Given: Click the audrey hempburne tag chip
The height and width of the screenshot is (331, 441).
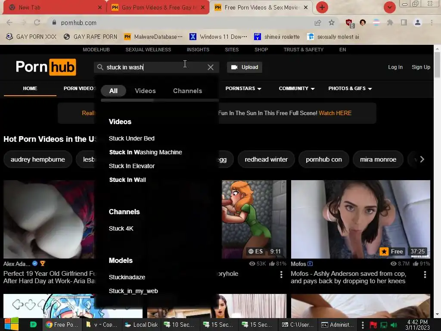Looking at the screenshot, I should click(x=38, y=159).
